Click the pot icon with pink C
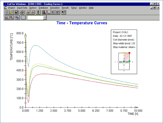The image size is (163, 123). [28, 12]
